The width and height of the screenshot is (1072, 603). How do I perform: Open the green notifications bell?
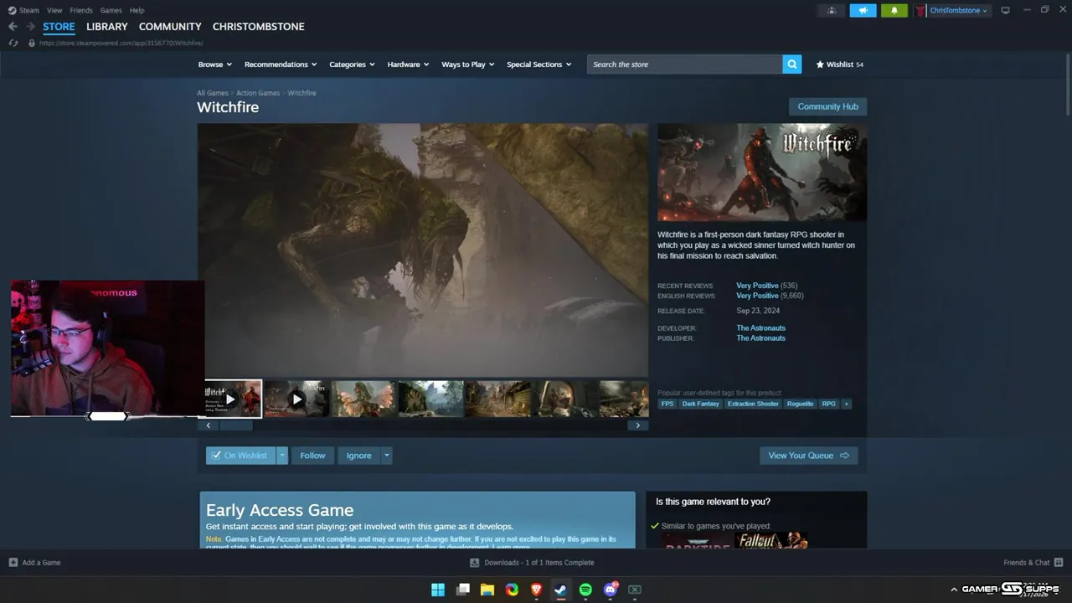(x=894, y=11)
